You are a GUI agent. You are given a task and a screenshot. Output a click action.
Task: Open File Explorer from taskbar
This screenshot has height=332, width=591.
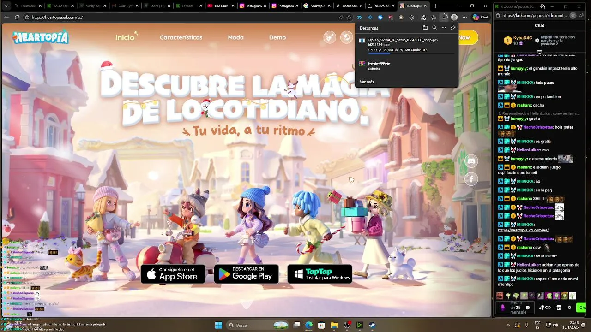(x=334, y=325)
